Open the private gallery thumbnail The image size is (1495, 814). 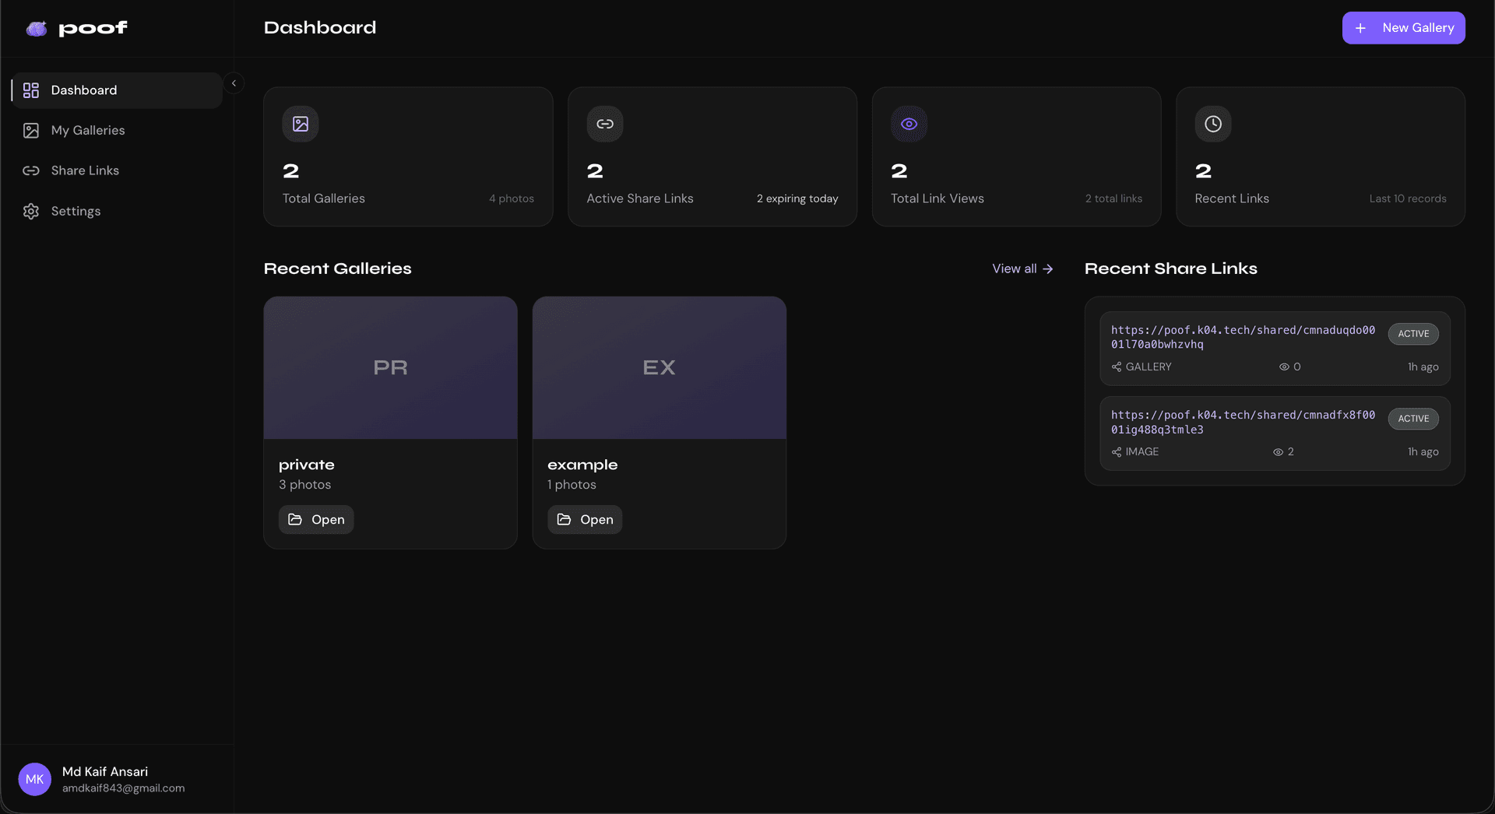(390, 367)
